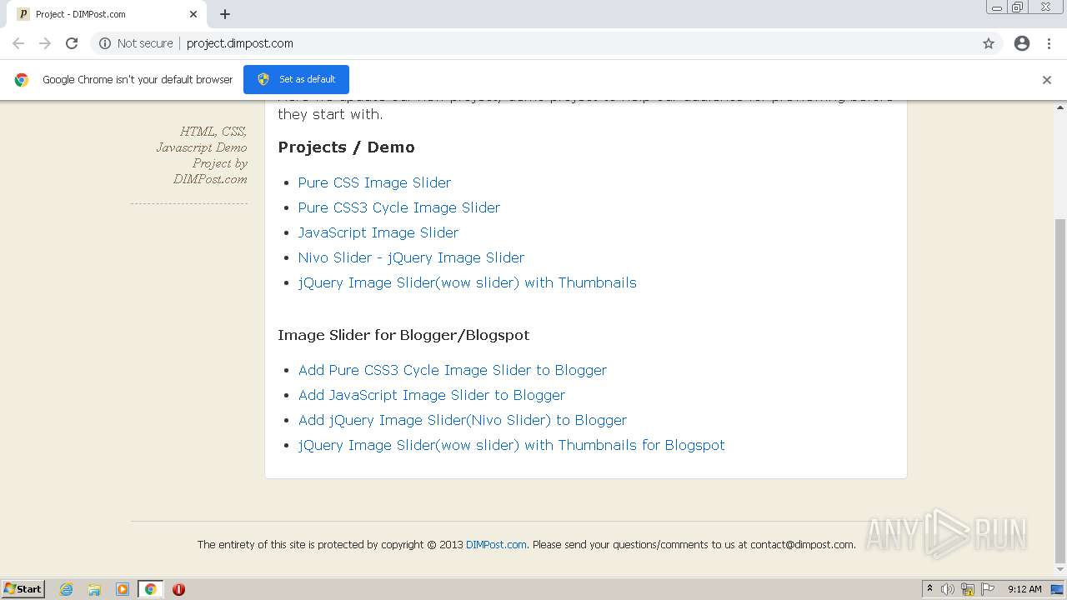Image resolution: width=1067 pixels, height=600 pixels.
Task: Open Add JavaScript Image Slider to Blogger link
Action: [x=432, y=395]
